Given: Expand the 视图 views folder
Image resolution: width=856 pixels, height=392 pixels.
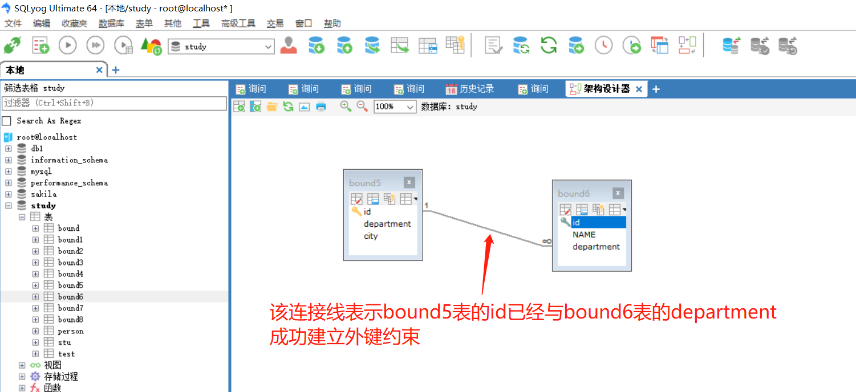Looking at the screenshot, I should 22,365.
